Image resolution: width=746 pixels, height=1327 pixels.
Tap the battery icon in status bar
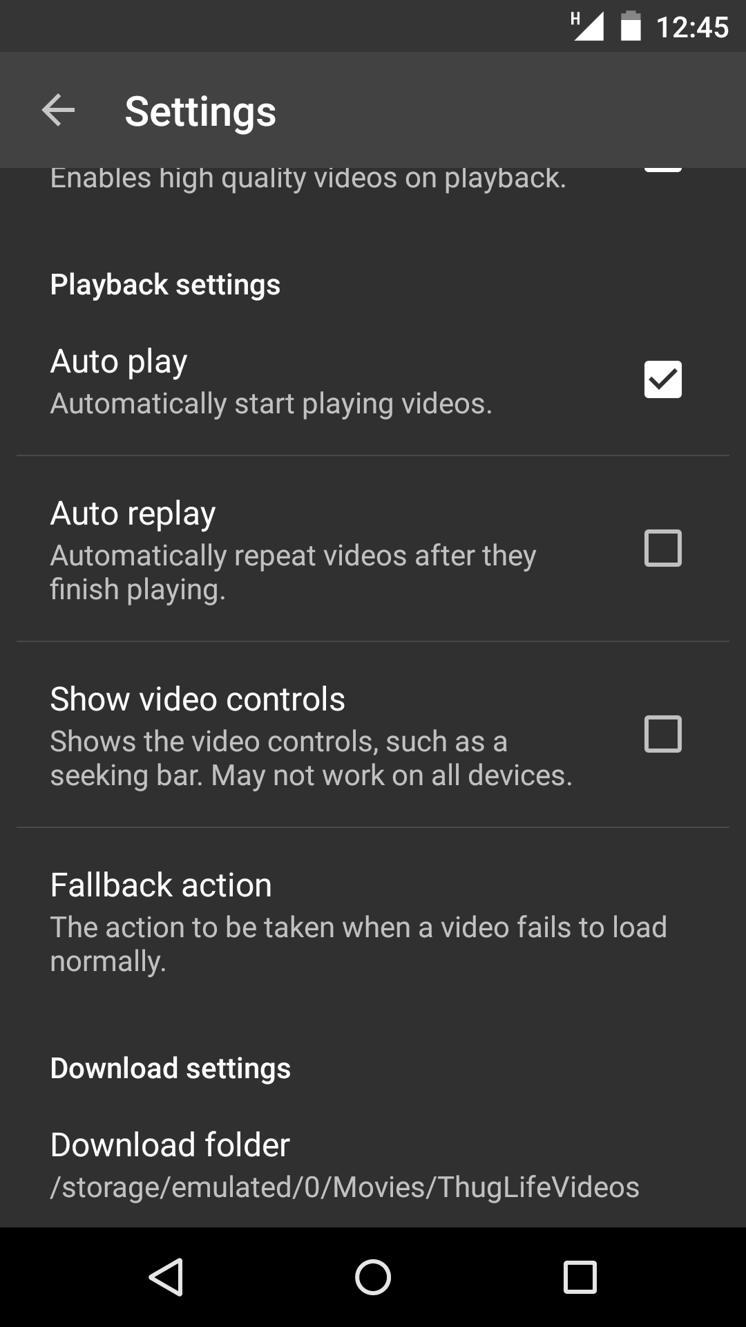tap(631, 26)
